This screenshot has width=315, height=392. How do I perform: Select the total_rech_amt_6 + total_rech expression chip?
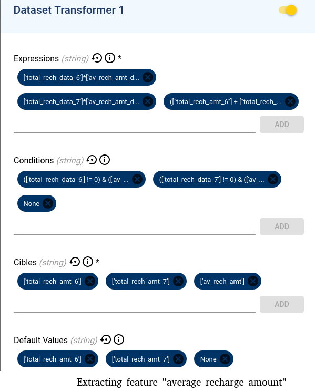226,101
